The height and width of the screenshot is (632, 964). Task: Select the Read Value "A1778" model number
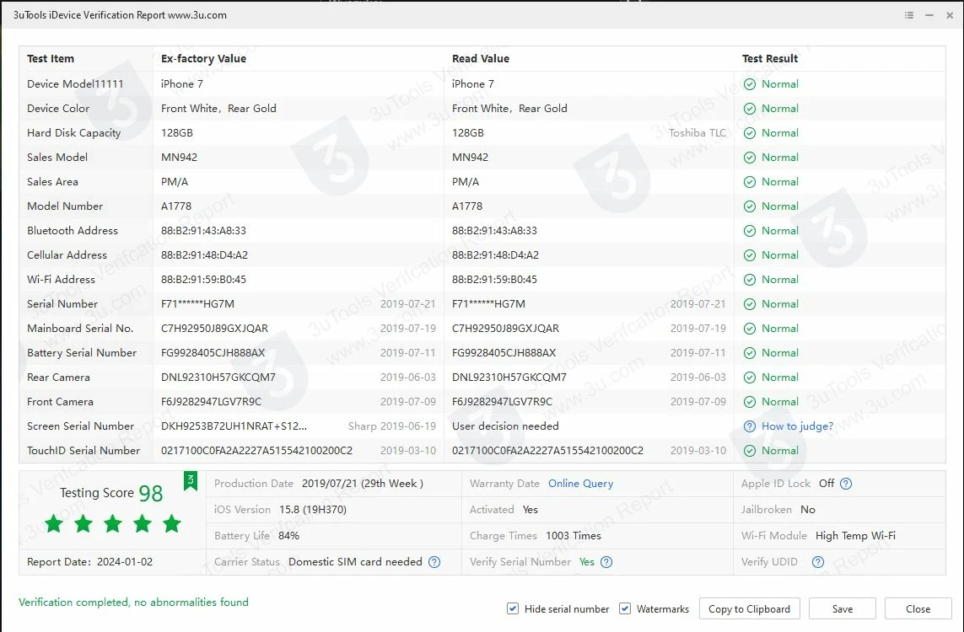pyautogui.click(x=467, y=206)
